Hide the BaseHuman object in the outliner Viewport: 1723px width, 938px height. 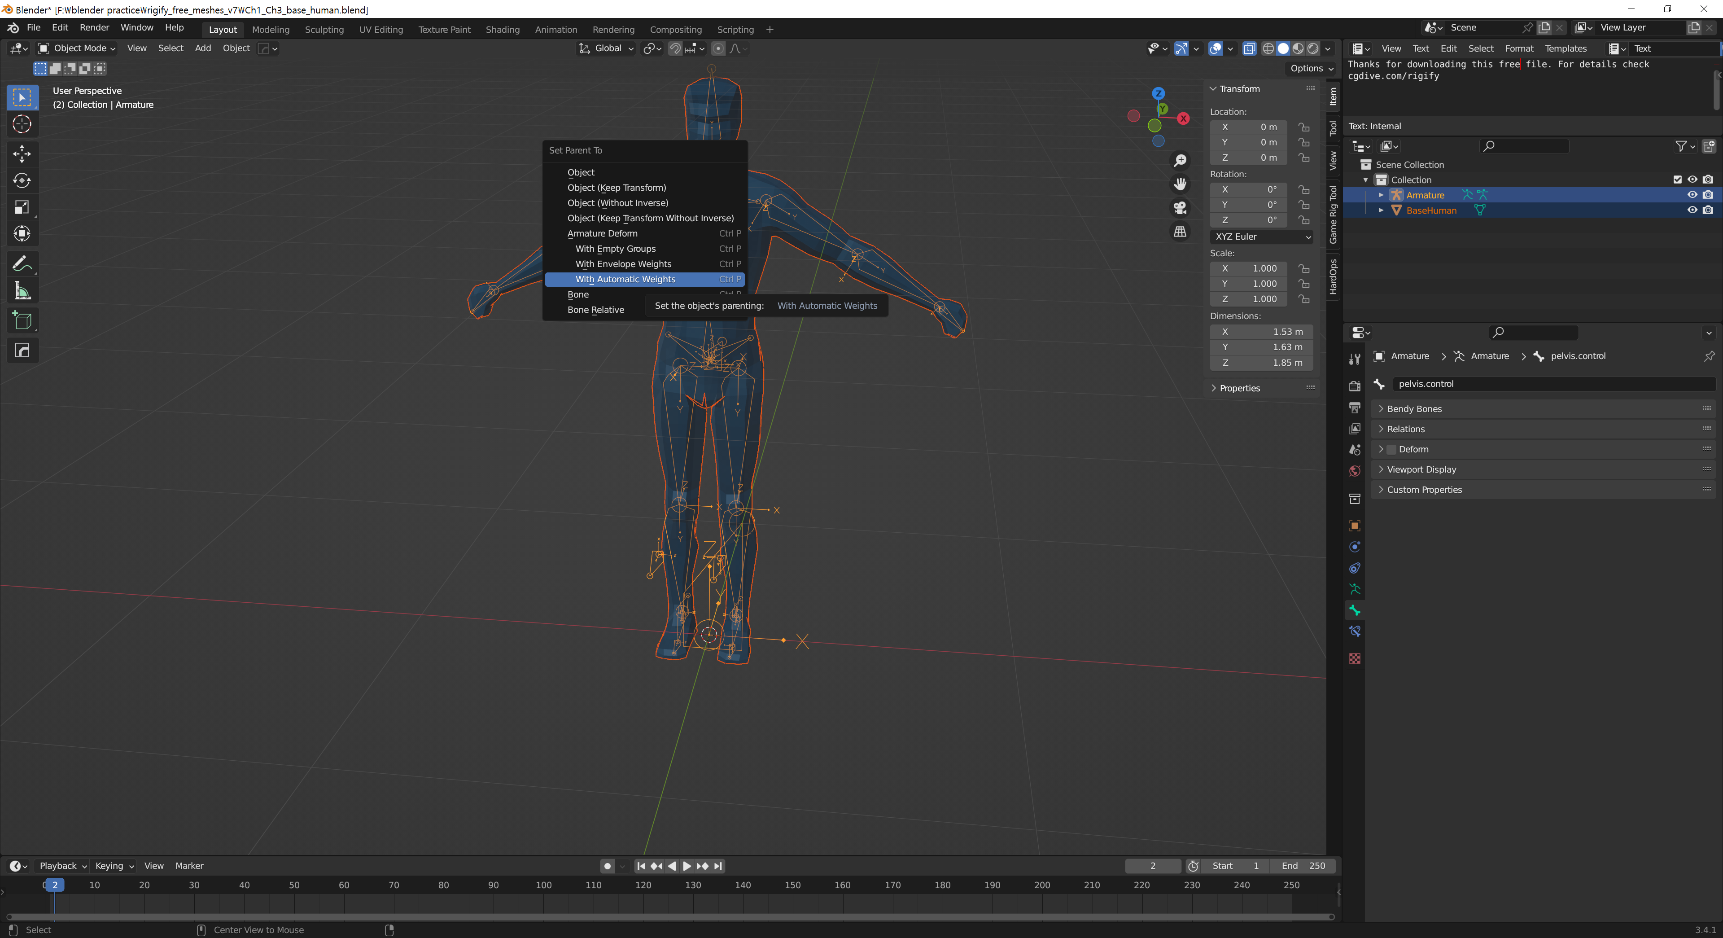tap(1692, 210)
